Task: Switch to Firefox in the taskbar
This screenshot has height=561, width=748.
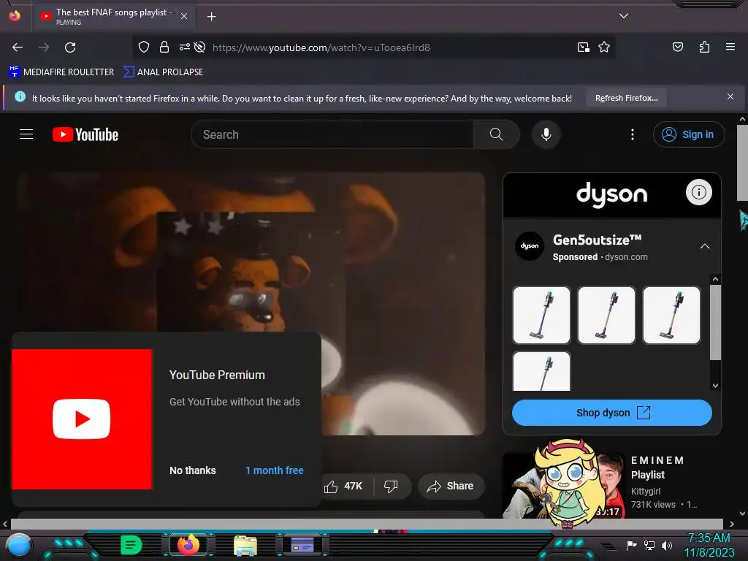Action: click(x=188, y=544)
